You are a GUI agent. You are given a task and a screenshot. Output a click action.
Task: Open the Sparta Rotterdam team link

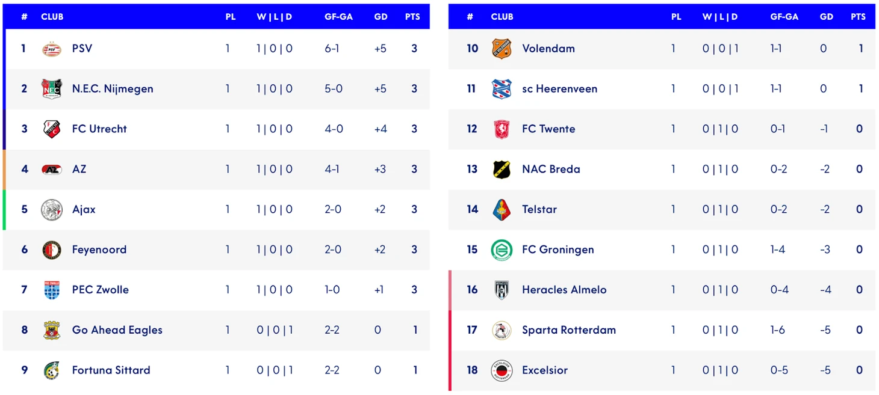tap(568, 330)
